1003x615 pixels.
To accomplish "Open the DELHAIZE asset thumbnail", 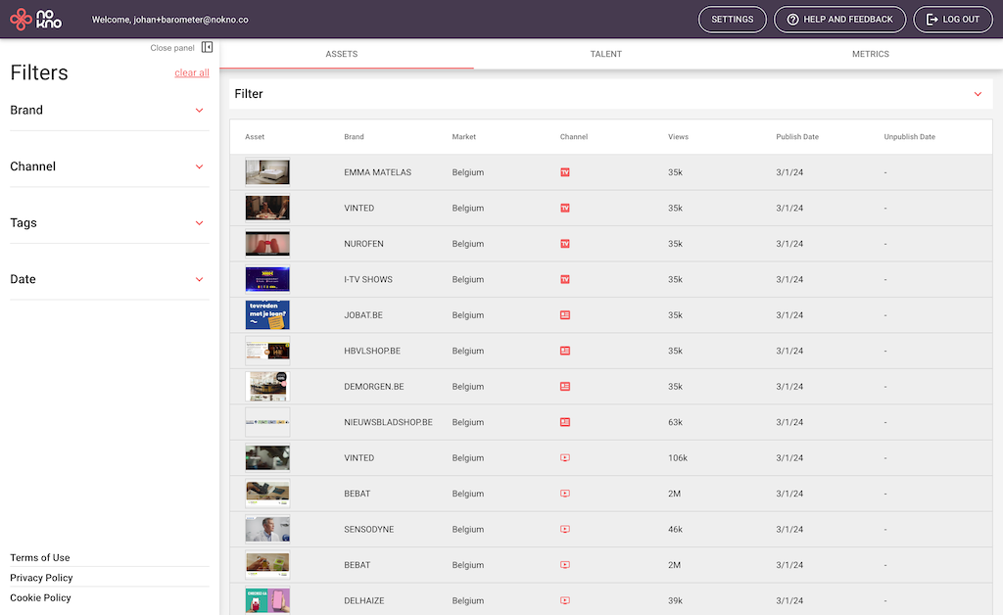I will pyautogui.click(x=267, y=601).
